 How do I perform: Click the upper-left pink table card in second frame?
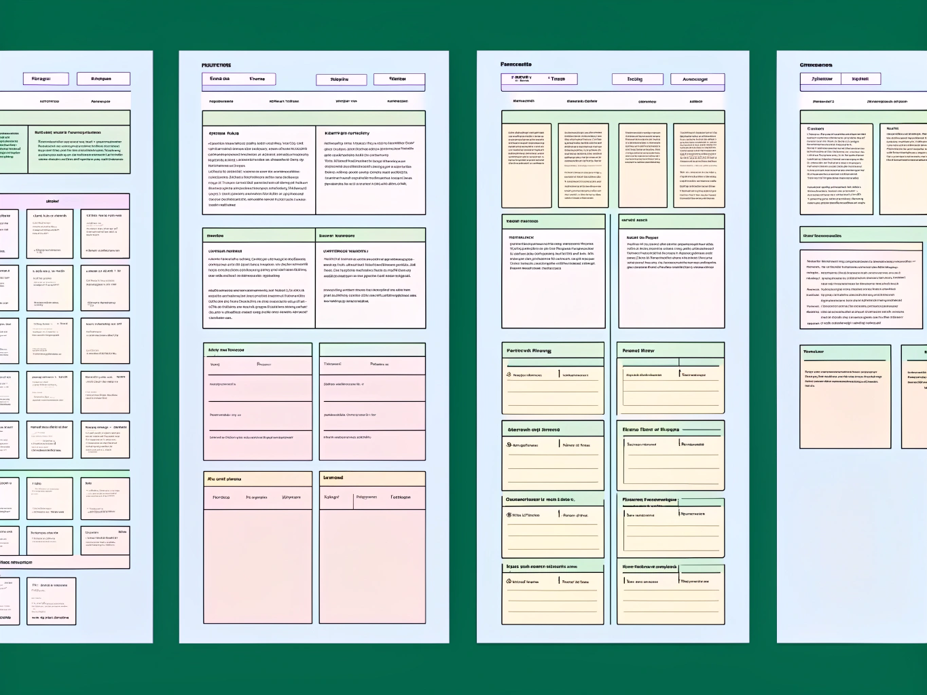258,402
